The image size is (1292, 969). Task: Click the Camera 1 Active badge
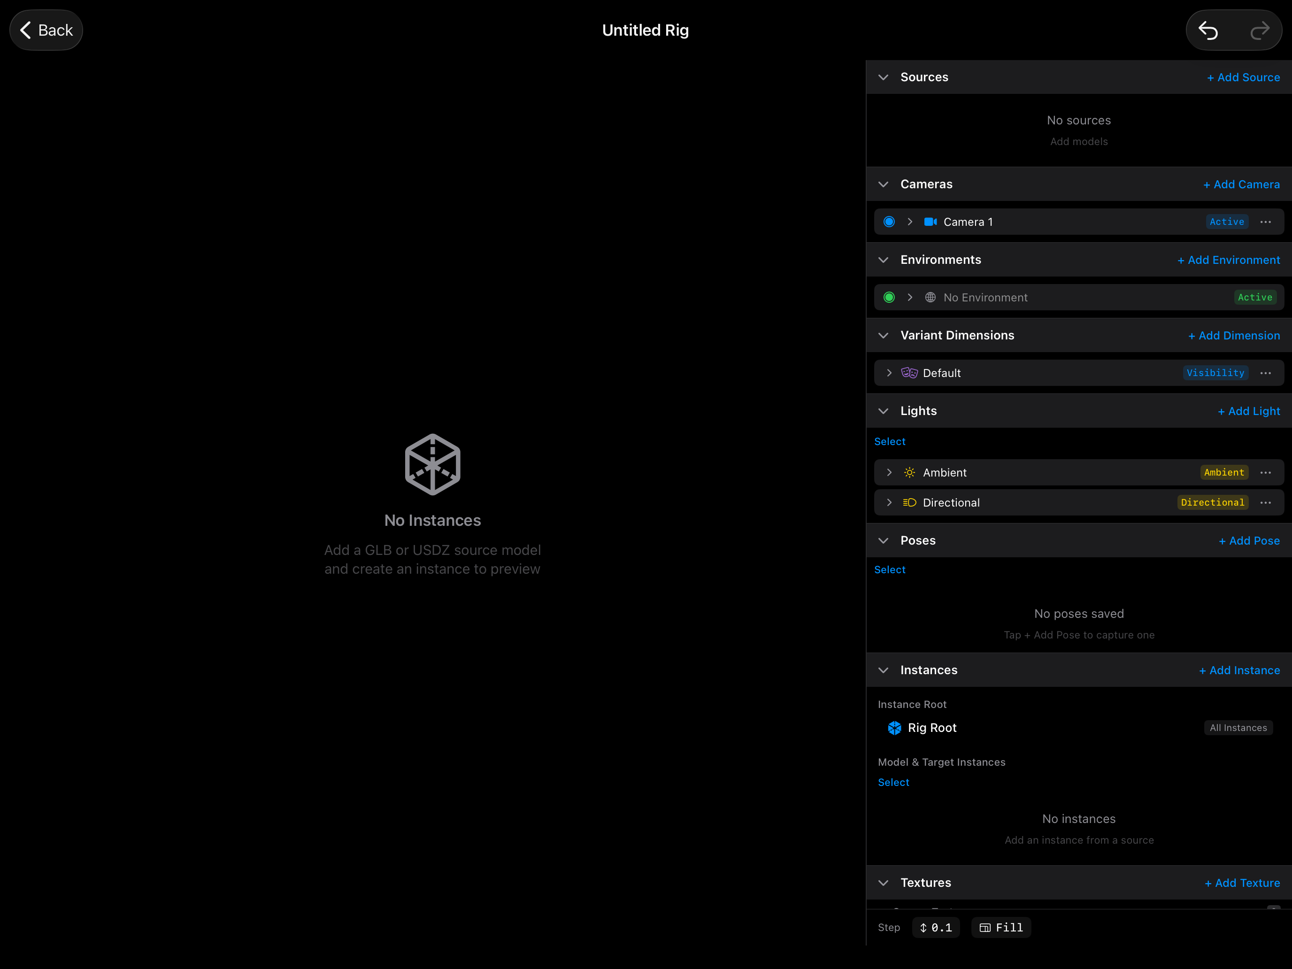coord(1227,222)
